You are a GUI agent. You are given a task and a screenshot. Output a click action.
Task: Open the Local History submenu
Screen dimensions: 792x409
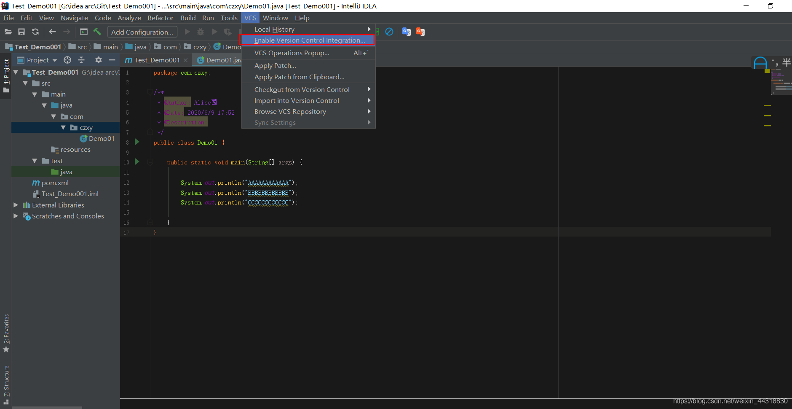tap(308, 29)
